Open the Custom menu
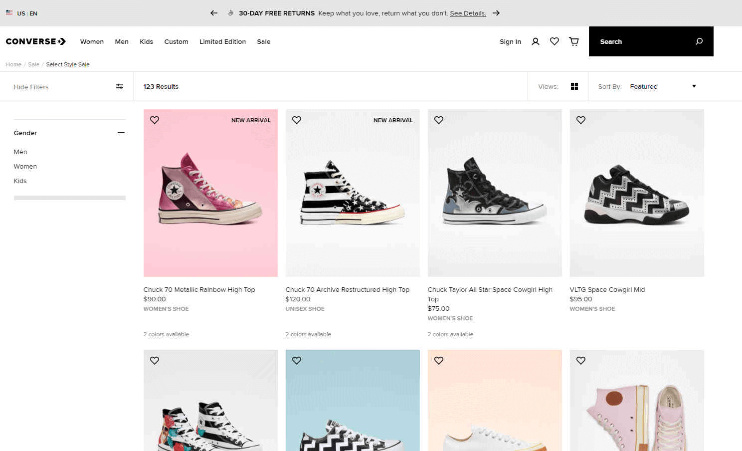 pyautogui.click(x=176, y=42)
